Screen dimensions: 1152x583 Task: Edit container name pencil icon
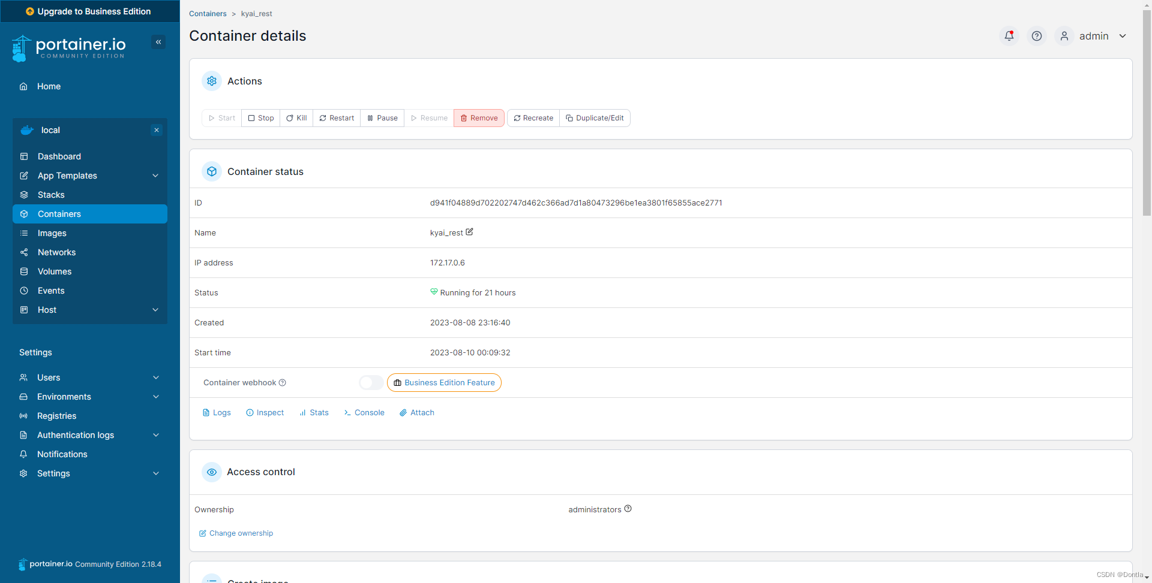(469, 232)
